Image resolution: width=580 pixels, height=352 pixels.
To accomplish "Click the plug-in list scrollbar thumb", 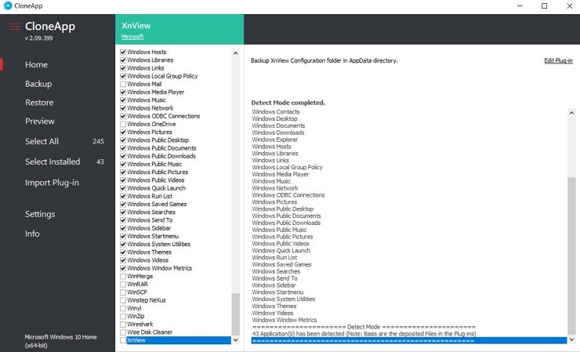I will 235,314.
